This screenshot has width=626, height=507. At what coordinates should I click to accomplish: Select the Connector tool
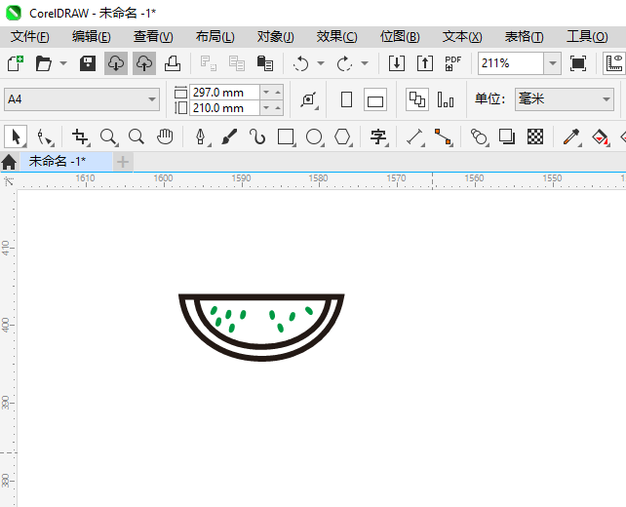pos(443,136)
